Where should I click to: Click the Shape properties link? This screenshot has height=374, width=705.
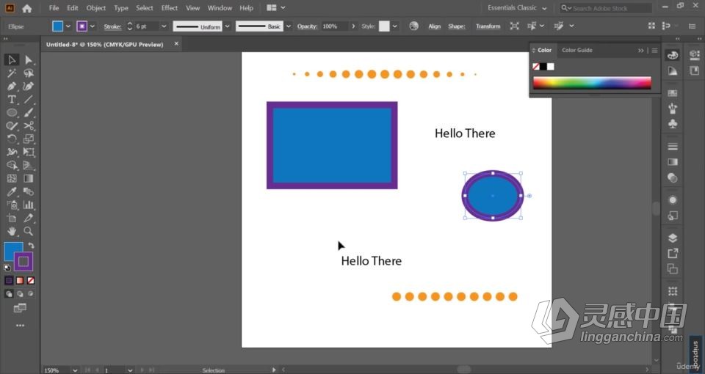coord(456,26)
